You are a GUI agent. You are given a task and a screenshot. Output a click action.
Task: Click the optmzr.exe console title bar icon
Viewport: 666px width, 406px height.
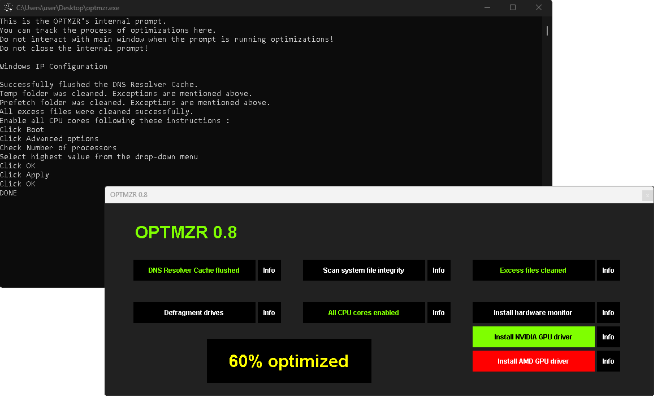(x=8, y=8)
